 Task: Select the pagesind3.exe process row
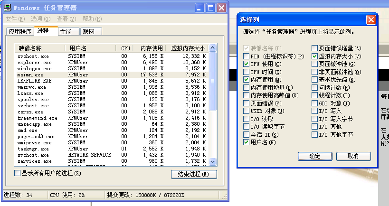coord(112,136)
